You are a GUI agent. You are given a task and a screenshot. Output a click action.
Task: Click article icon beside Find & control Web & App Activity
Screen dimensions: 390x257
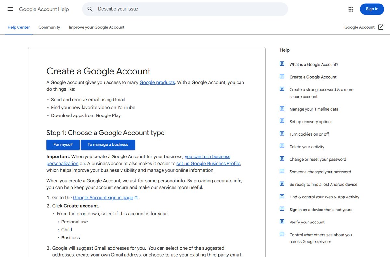pos(282,196)
